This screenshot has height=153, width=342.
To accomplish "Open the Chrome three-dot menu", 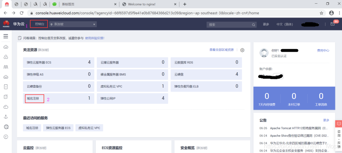I will 339,13.
